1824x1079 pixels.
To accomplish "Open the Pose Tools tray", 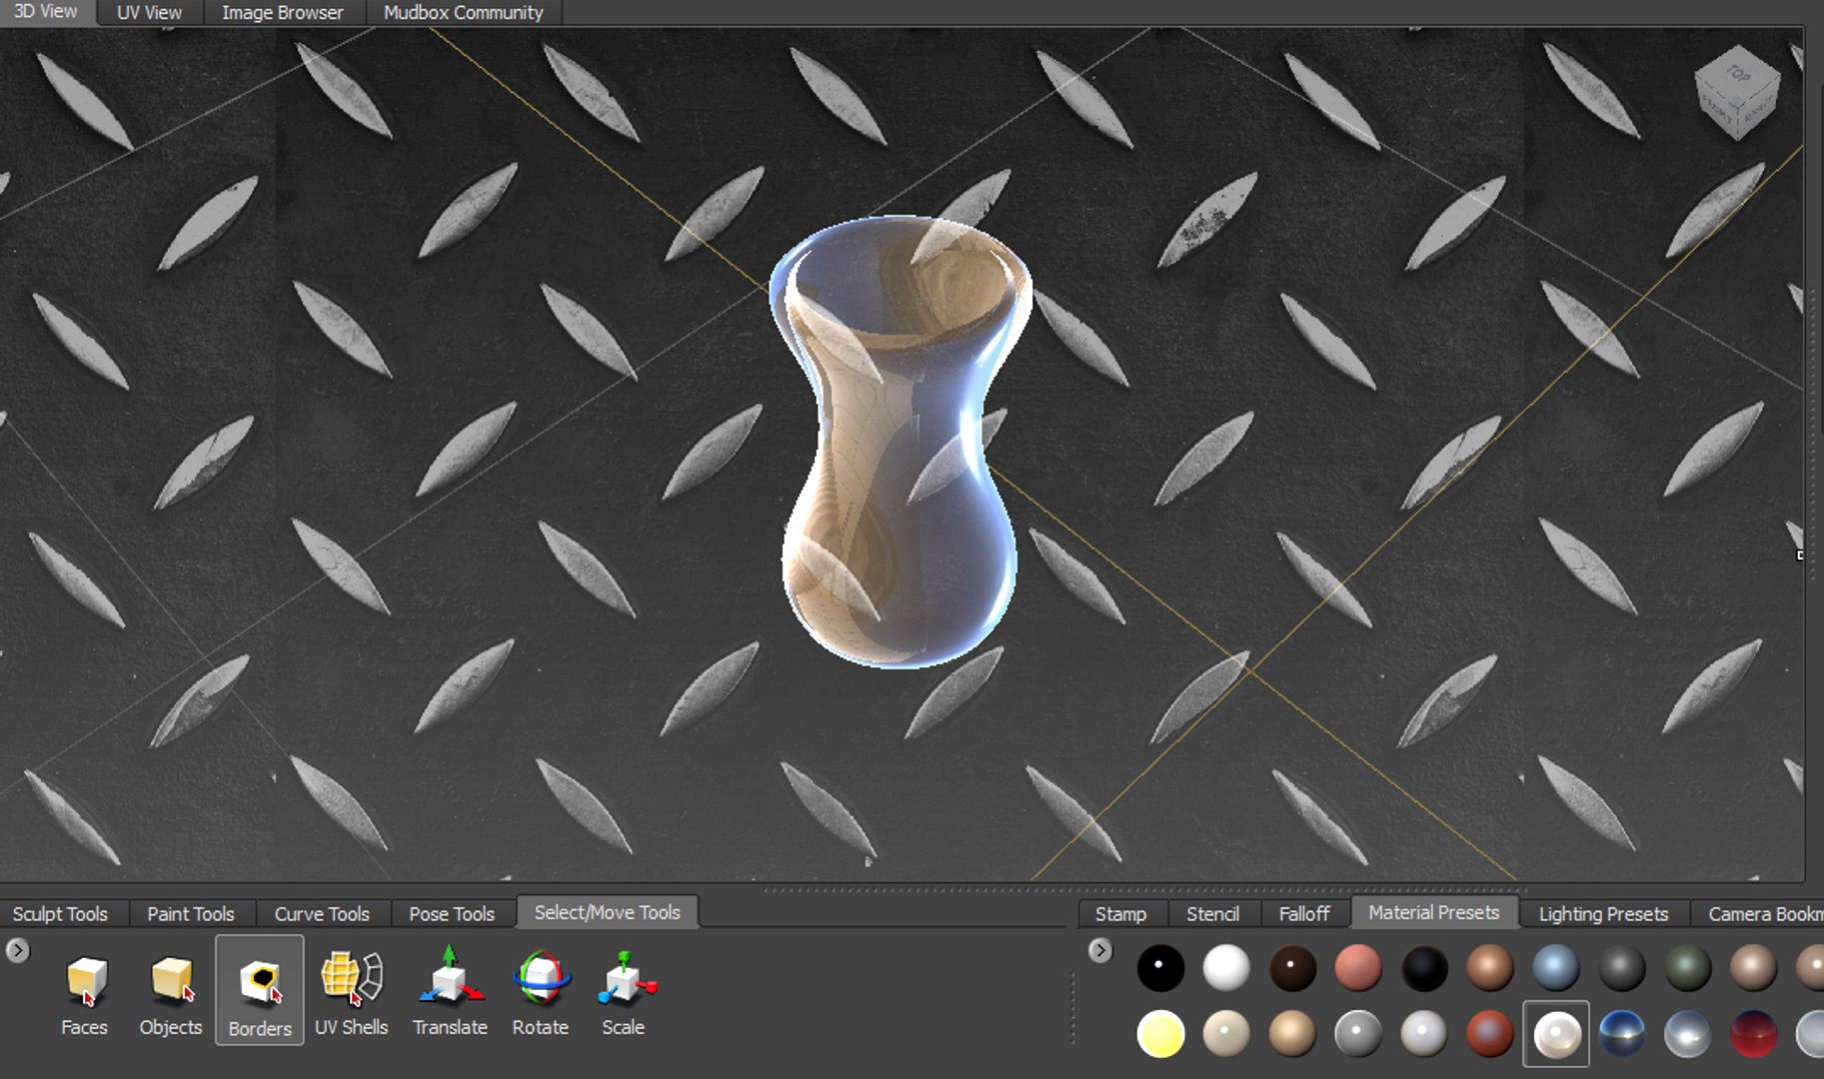I will [452, 914].
